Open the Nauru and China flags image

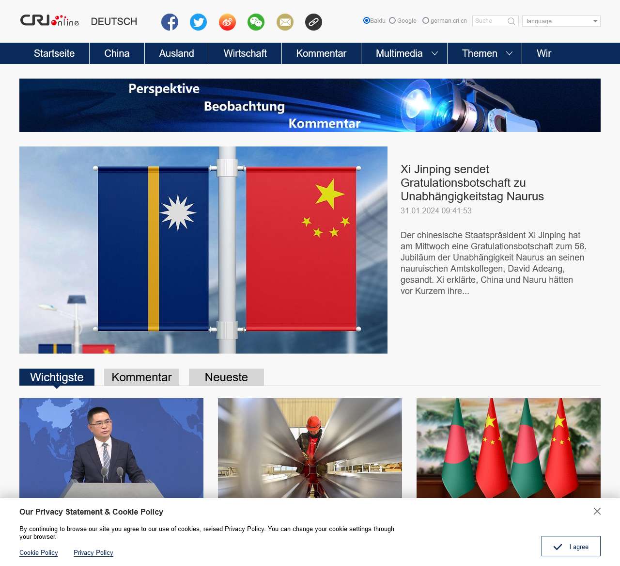tap(203, 250)
